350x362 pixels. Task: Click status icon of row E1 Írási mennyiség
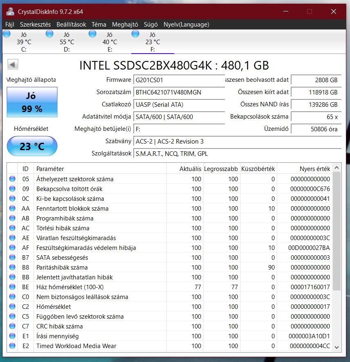point(12,336)
